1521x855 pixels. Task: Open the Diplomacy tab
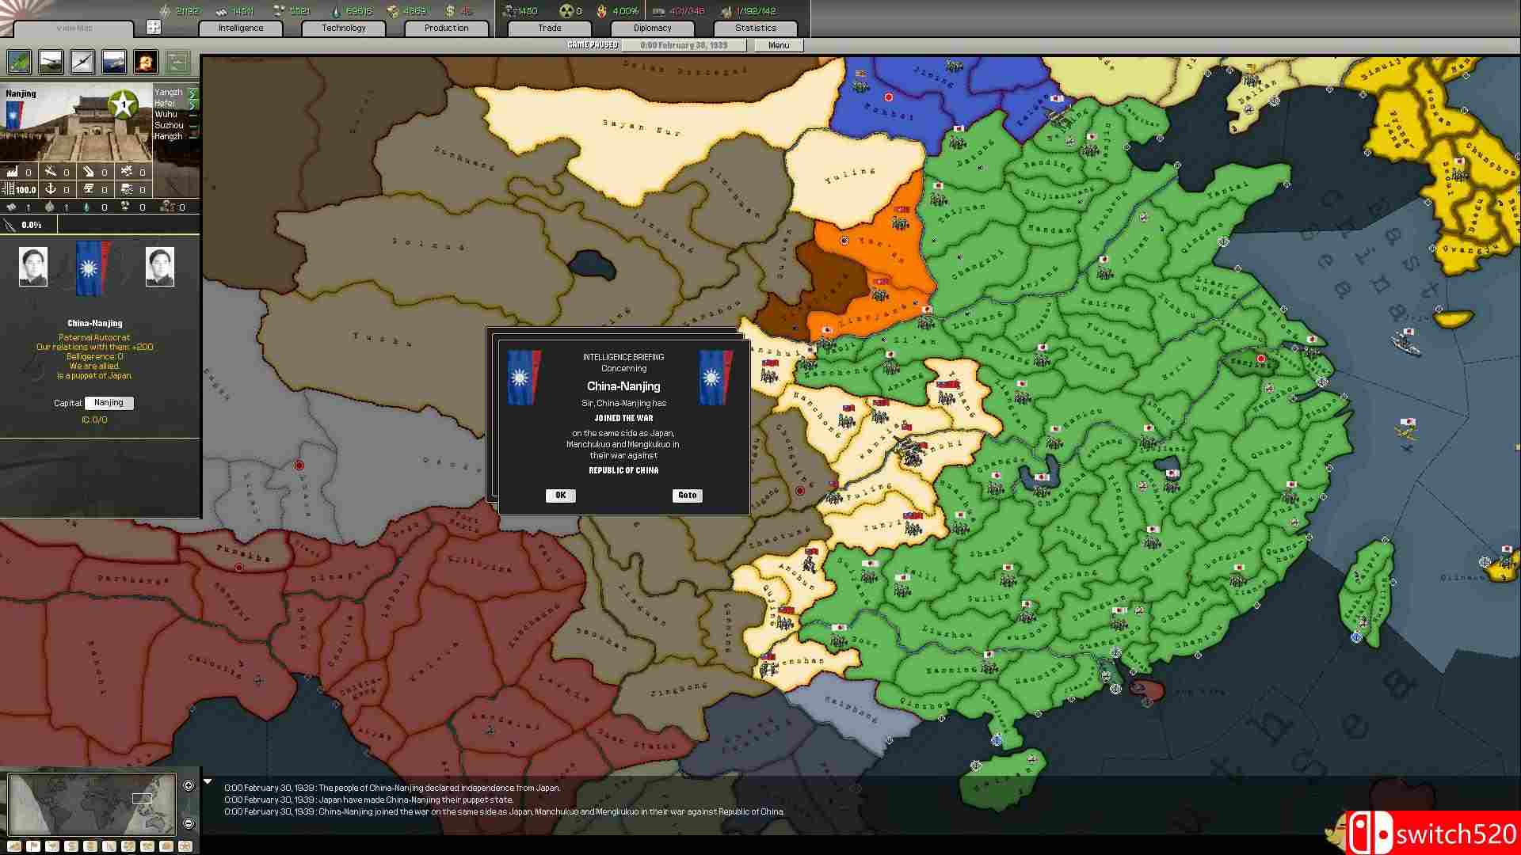tap(652, 28)
